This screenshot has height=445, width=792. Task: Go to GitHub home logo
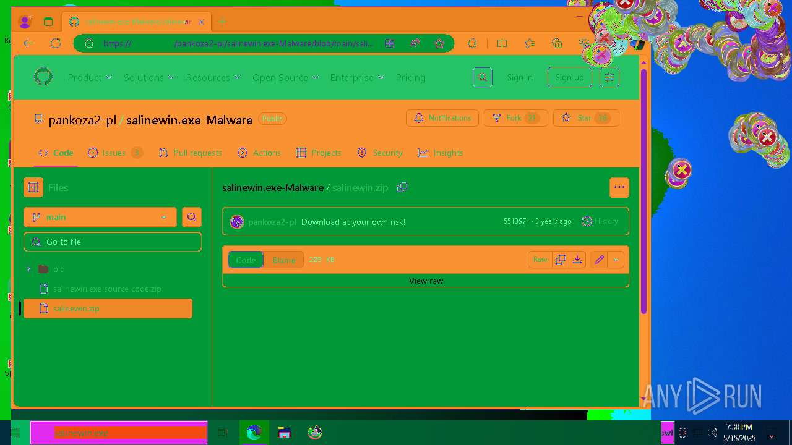pos(43,77)
